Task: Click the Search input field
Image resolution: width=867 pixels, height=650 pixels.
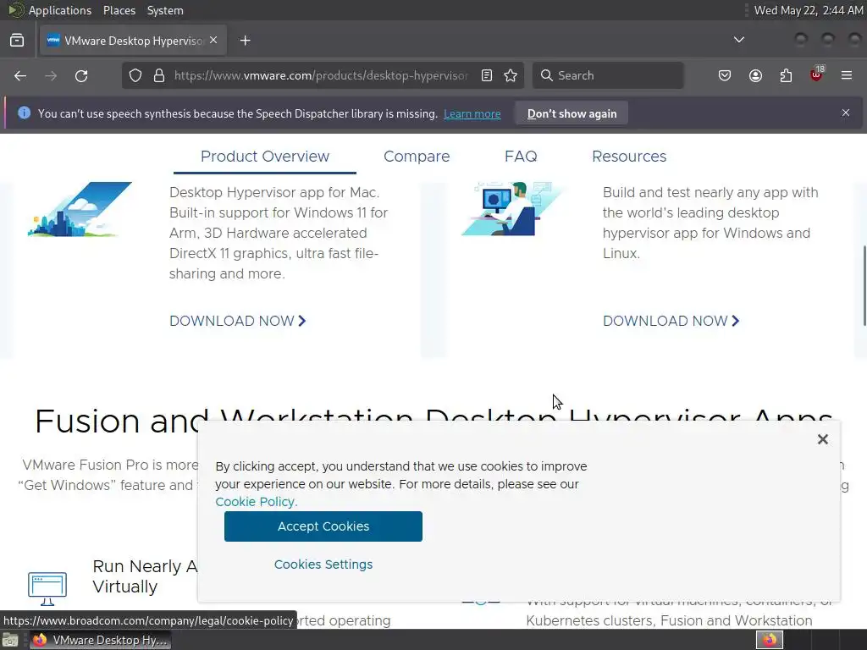Action: pyautogui.click(x=608, y=75)
